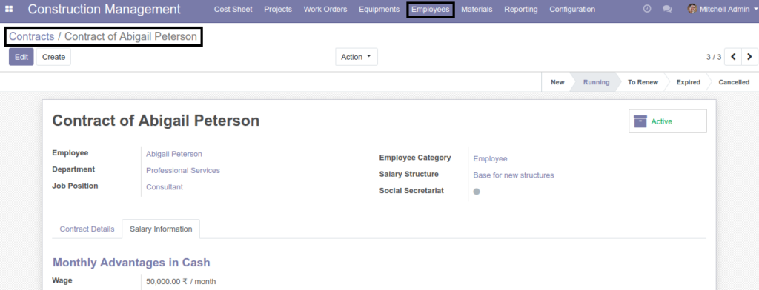Screen dimensions: 759x290
Task: Open the Employees menu
Action: (431, 9)
